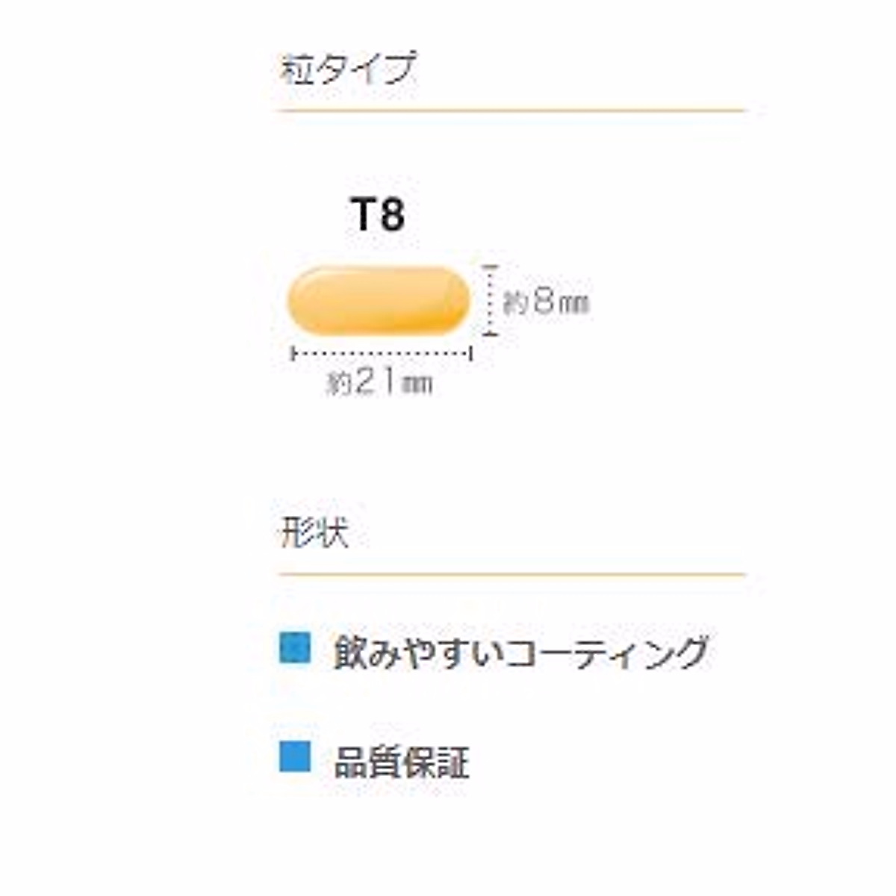Click right end tick of width dimension line
The image size is (896, 896).
click(x=471, y=353)
